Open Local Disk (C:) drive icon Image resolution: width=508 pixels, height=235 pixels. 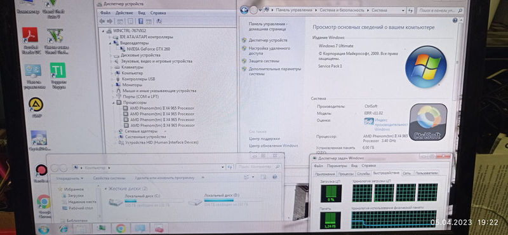pos(116,203)
